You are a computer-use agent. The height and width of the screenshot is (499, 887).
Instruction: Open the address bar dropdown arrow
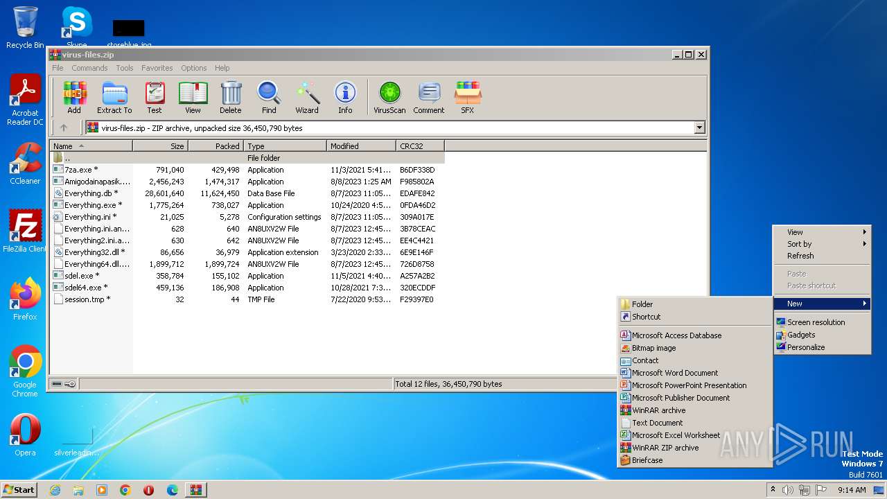pyautogui.click(x=699, y=128)
